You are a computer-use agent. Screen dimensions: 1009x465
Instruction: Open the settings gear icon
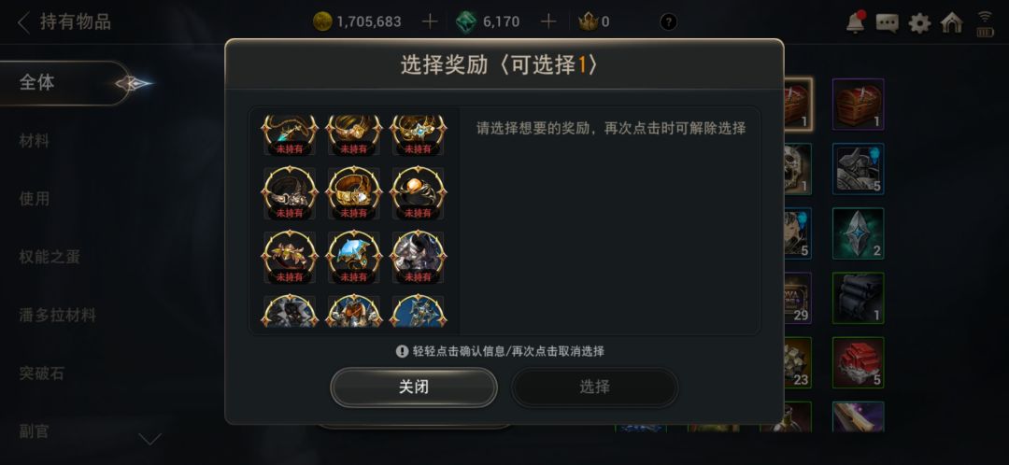pos(919,23)
